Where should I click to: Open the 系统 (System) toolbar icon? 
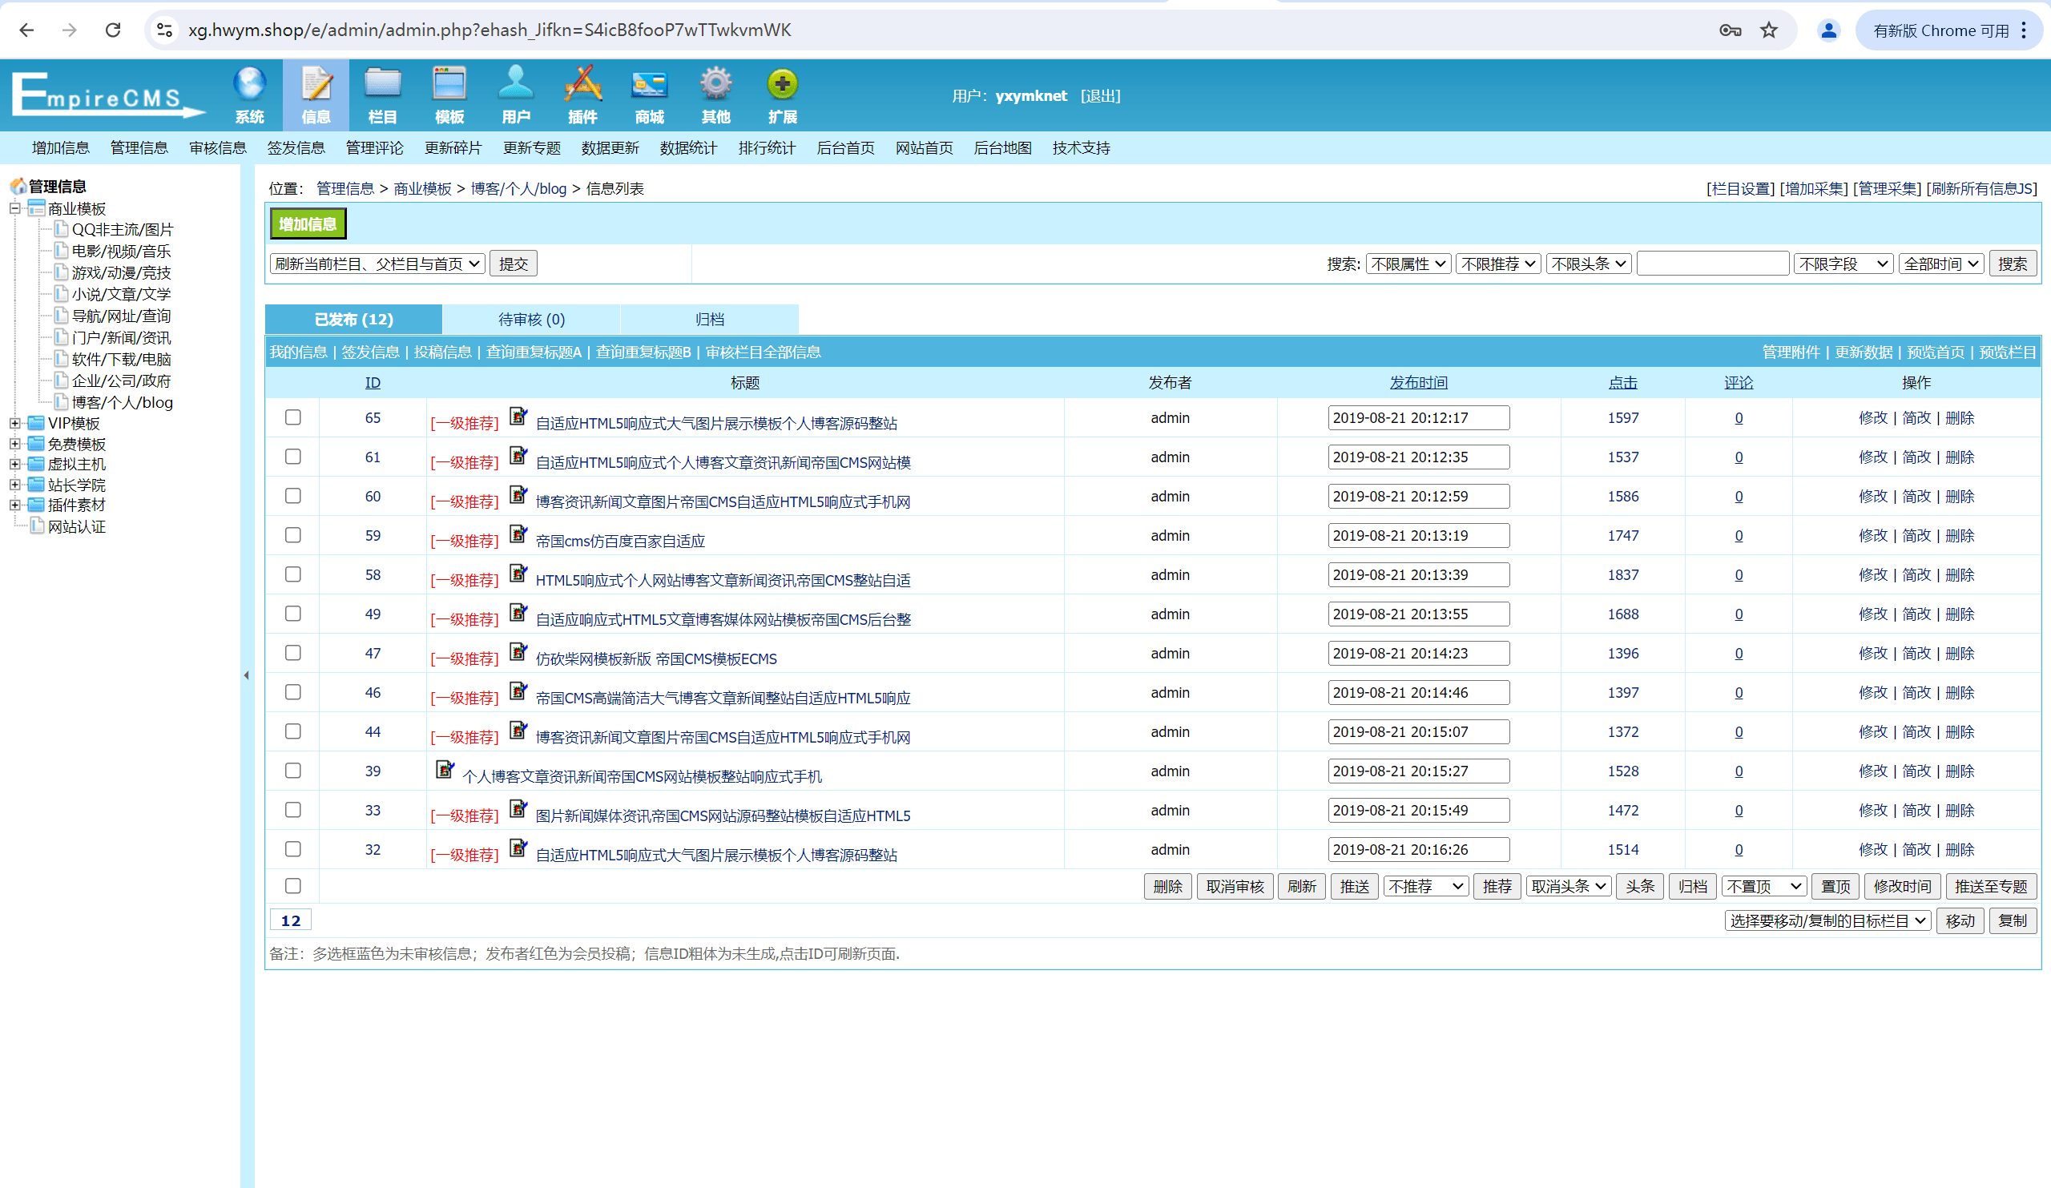point(249,95)
